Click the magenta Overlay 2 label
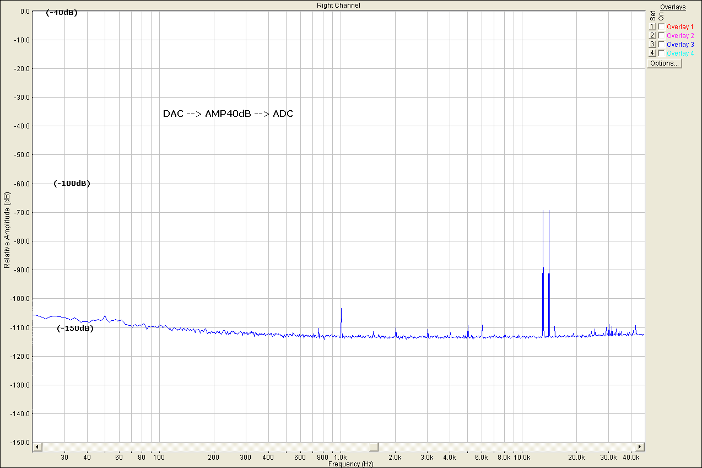The height and width of the screenshot is (468, 702). point(680,35)
